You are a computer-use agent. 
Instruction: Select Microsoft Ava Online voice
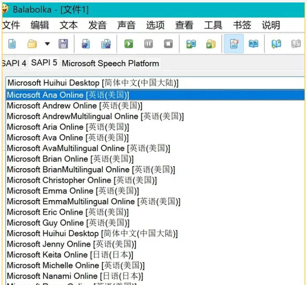[155, 138]
